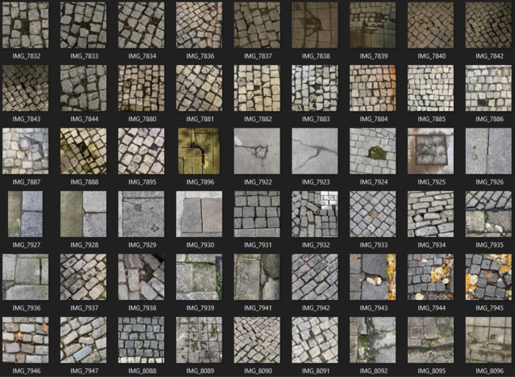Select the IMG_7886 thumbnail

[x=488, y=88]
